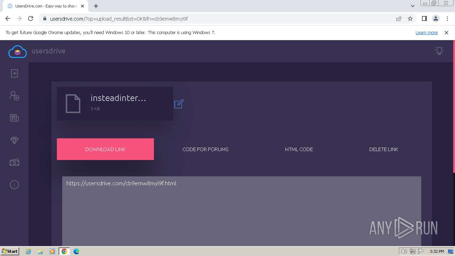Open the news sidebar icon

[x=14, y=118]
